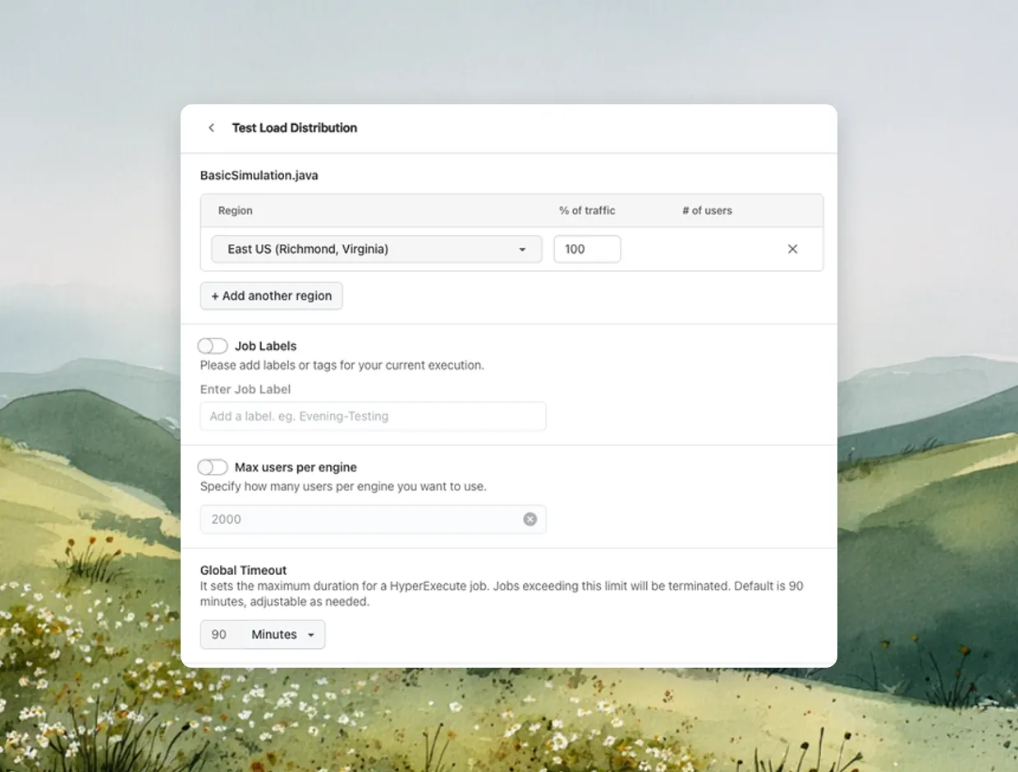
Task: Open the Minutes timeout unit dropdown
Action: 283,634
